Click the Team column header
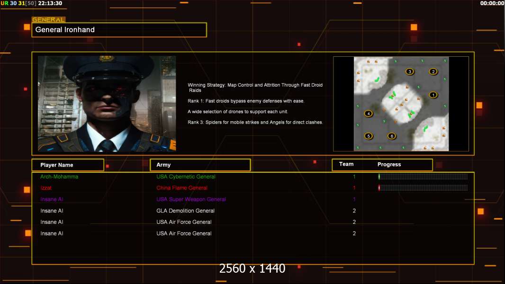505x284 pixels. (346, 164)
